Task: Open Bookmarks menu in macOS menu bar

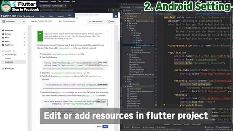Action: tap(44, 1)
